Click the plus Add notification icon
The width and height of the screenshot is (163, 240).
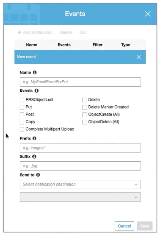pos(19,32)
